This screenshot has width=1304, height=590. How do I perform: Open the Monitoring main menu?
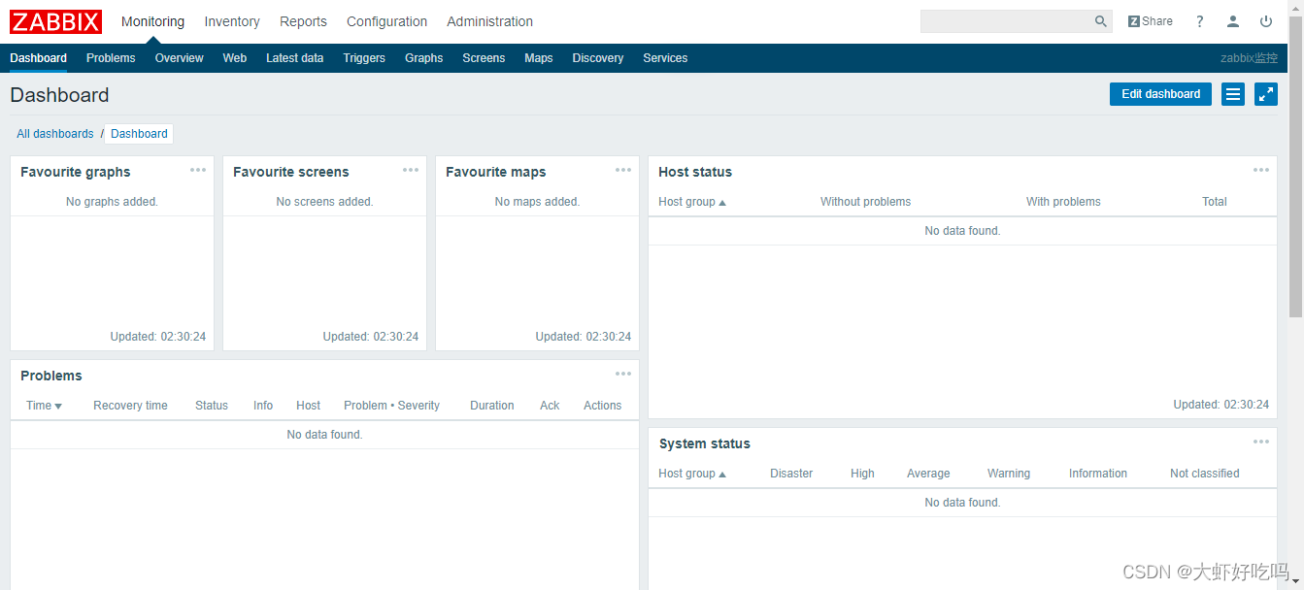click(152, 21)
